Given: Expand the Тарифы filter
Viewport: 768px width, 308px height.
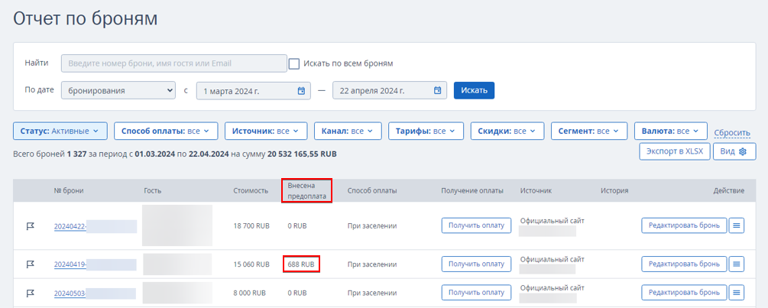Looking at the screenshot, I should [x=426, y=131].
